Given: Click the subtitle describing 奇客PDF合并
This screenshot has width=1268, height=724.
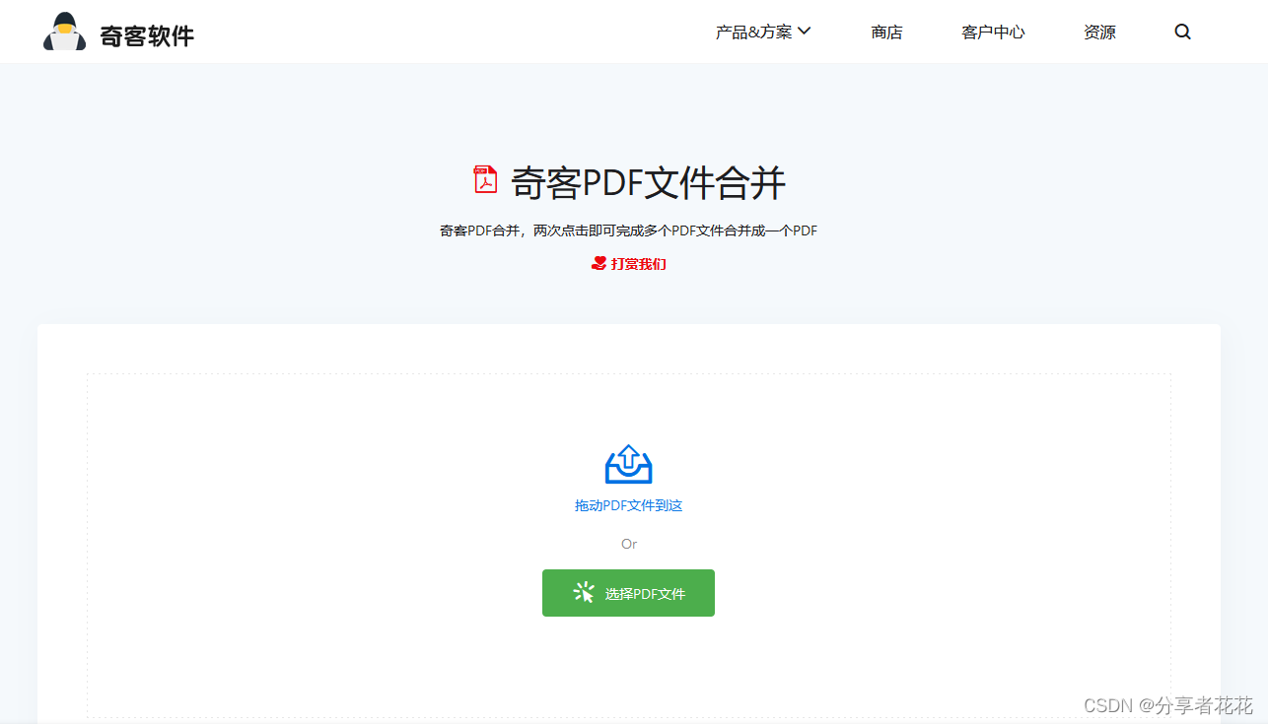Looking at the screenshot, I should pyautogui.click(x=628, y=230).
